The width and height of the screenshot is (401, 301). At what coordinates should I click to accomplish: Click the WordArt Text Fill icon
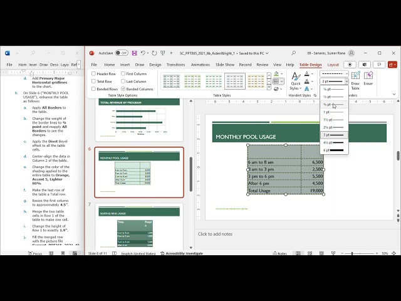tap(306, 74)
